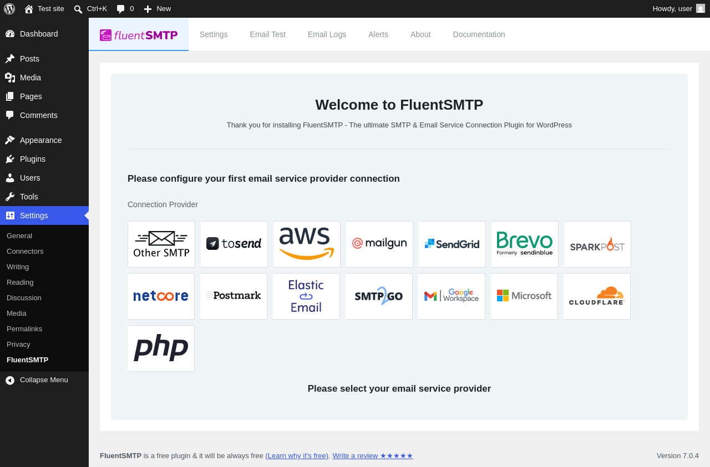Open Reading settings submenu
Viewport: 710px width, 467px height.
coord(44,282)
